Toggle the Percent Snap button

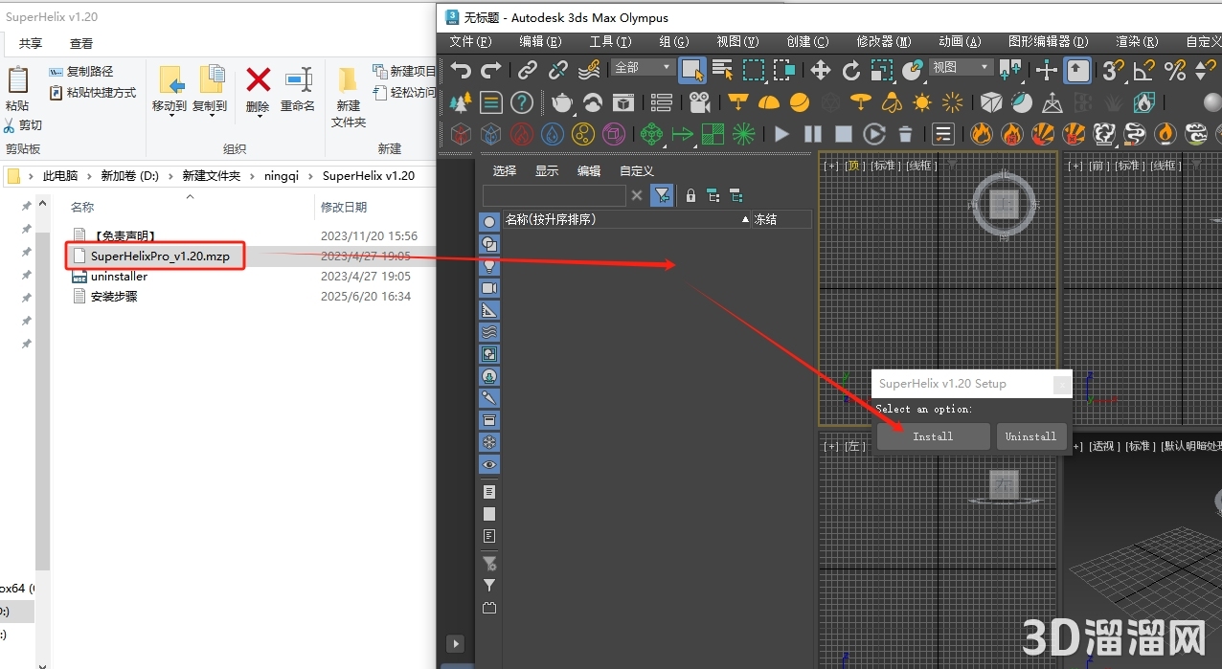(1174, 70)
